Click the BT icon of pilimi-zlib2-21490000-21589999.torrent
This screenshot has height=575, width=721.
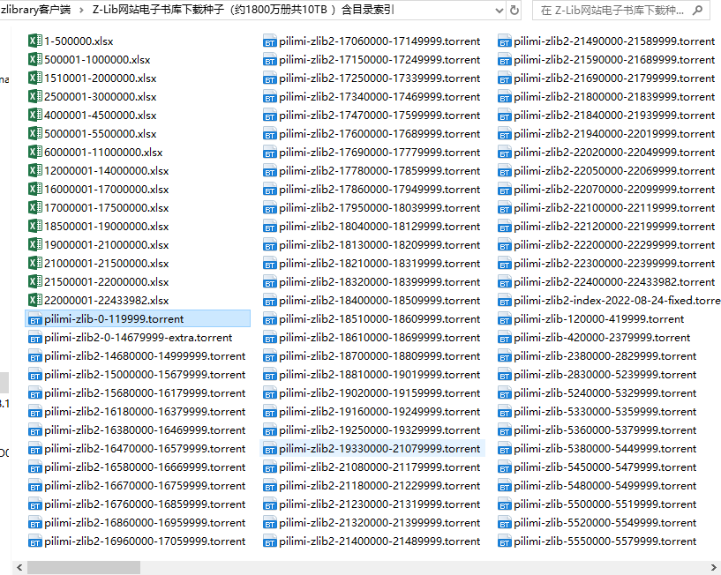[505, 41]
